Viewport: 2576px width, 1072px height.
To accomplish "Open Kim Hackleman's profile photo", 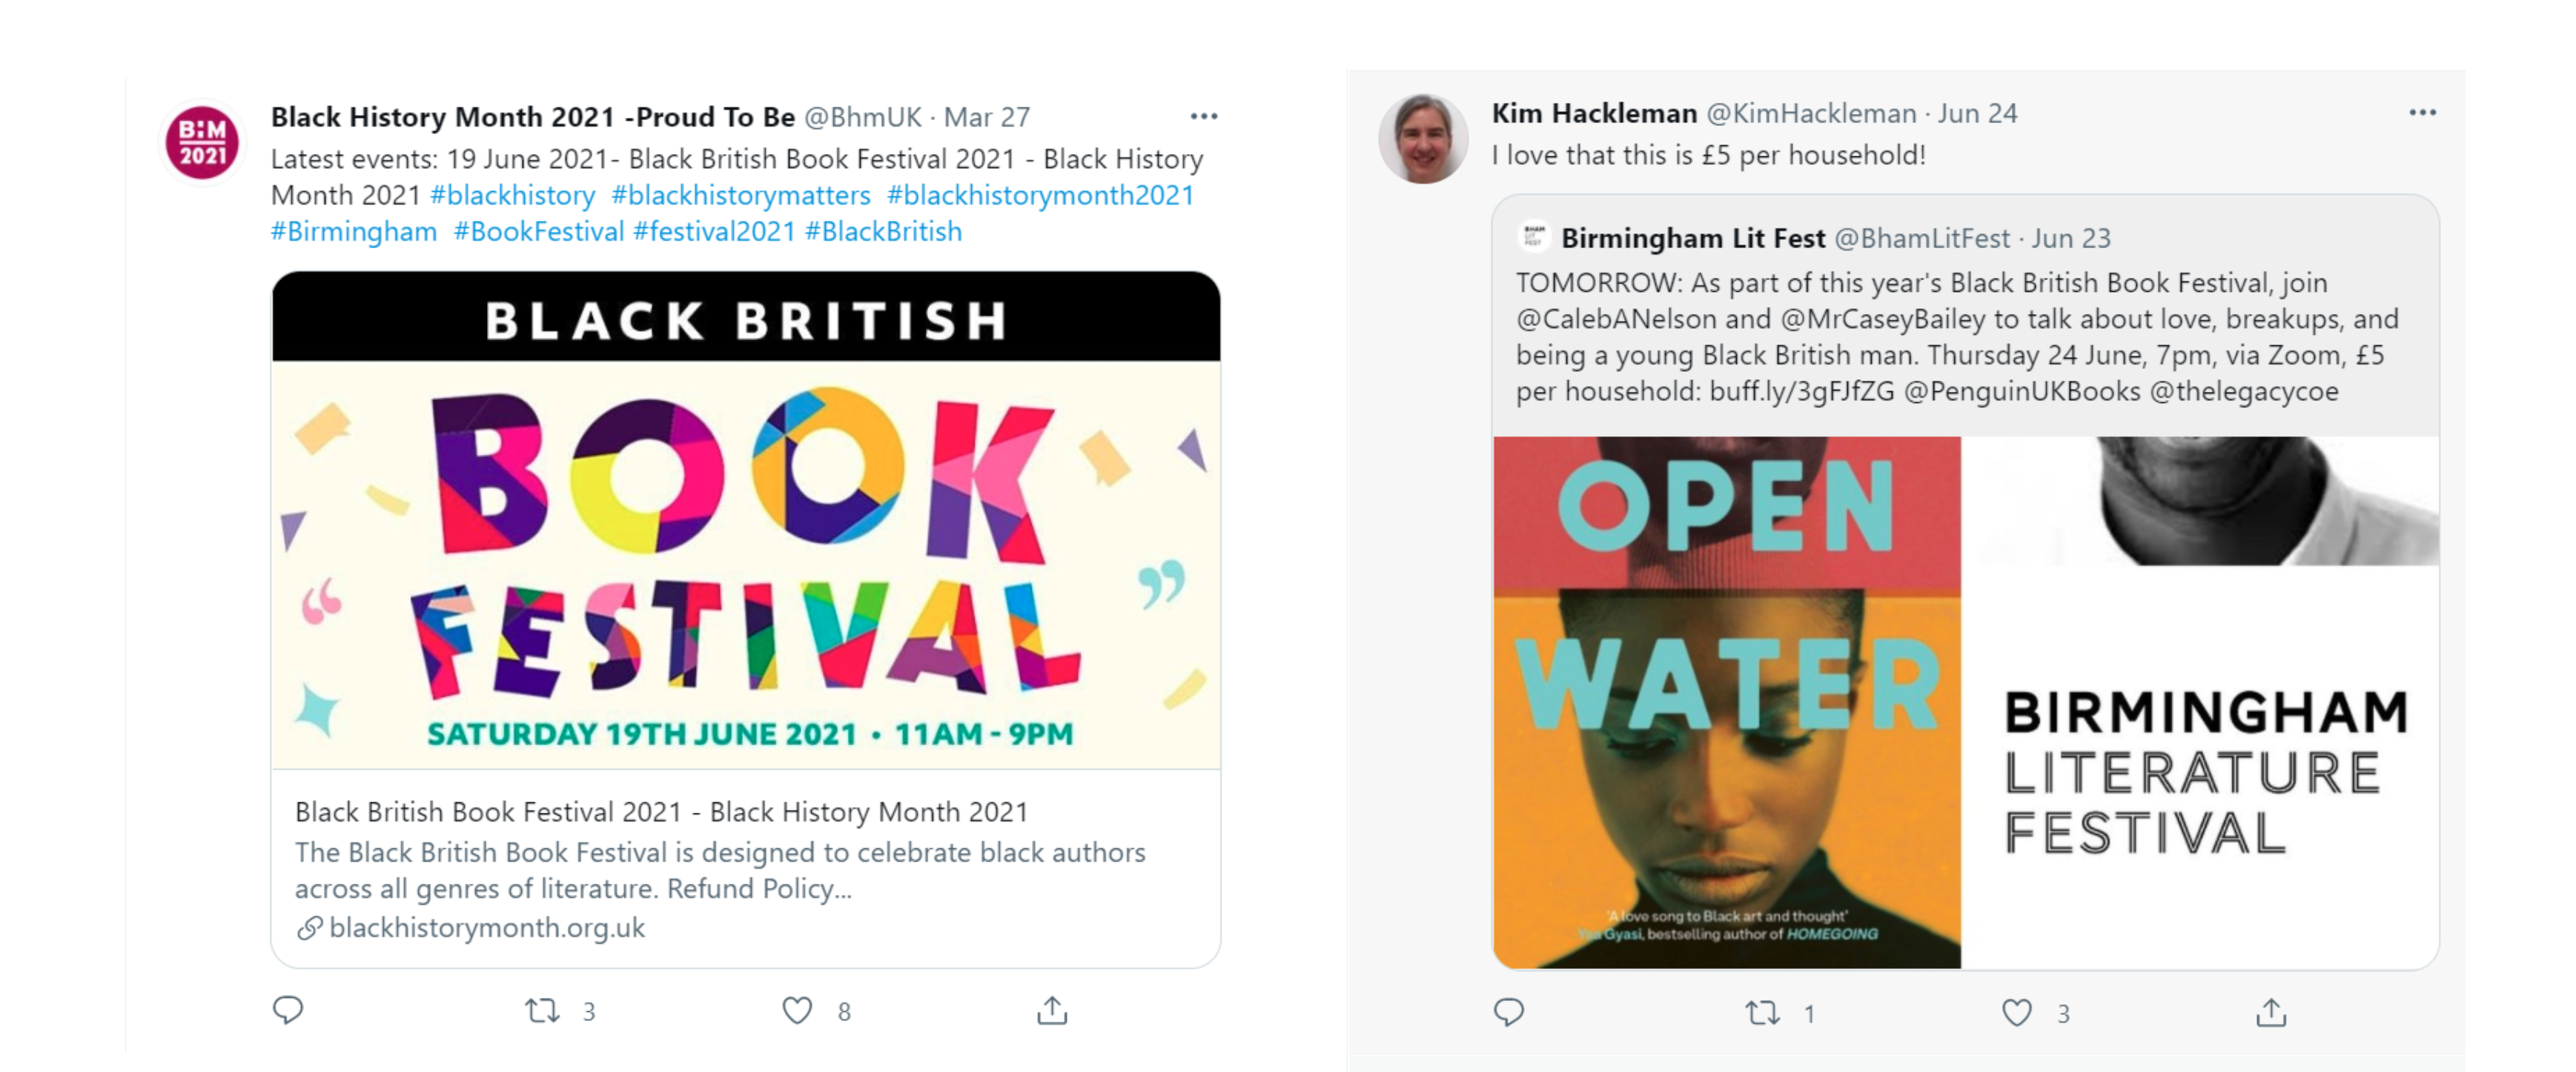I will [1423, 139].
